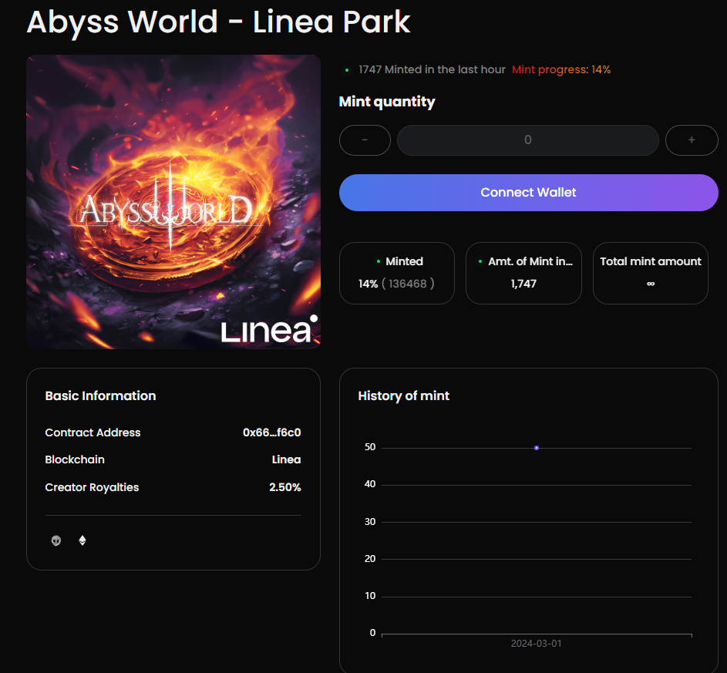Viewport: 727px width, 673px height.
Task: Click the 'Basic Information' heading
Action: click(101, 395)
